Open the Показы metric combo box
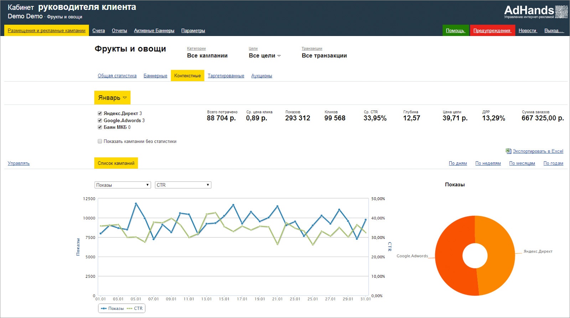 [x=123, y=185]
